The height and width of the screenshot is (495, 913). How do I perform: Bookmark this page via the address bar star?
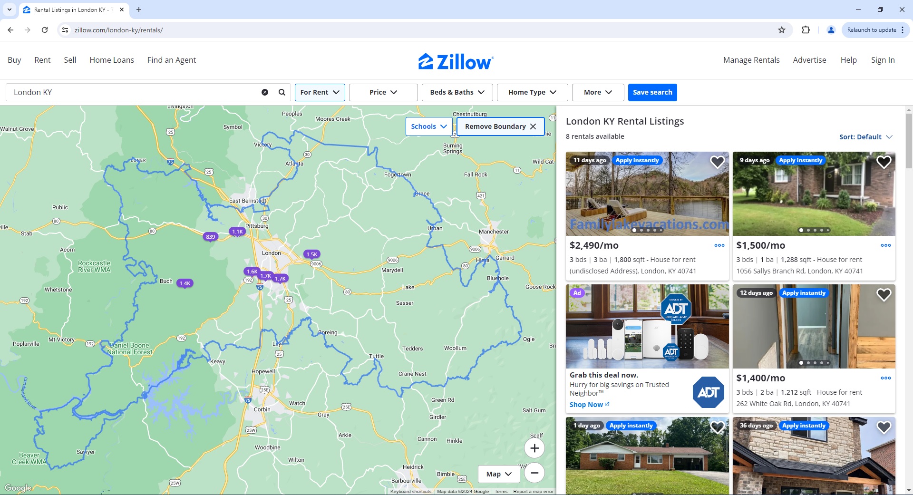coord(781,29)
